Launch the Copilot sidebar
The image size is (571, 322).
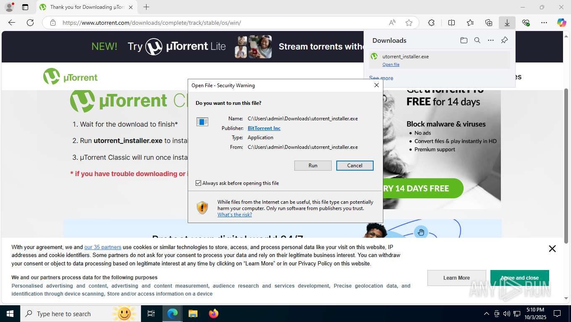[561, 23]
